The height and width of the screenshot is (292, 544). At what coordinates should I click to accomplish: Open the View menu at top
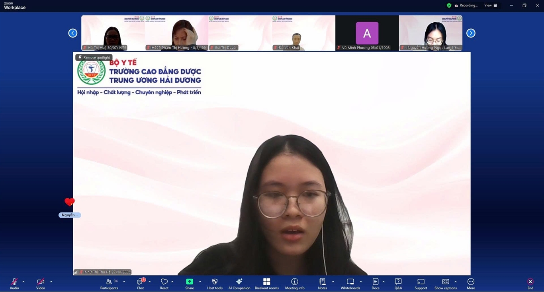point(490,6)
